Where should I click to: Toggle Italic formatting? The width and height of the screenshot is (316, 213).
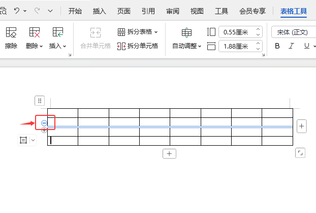[292, 46]
